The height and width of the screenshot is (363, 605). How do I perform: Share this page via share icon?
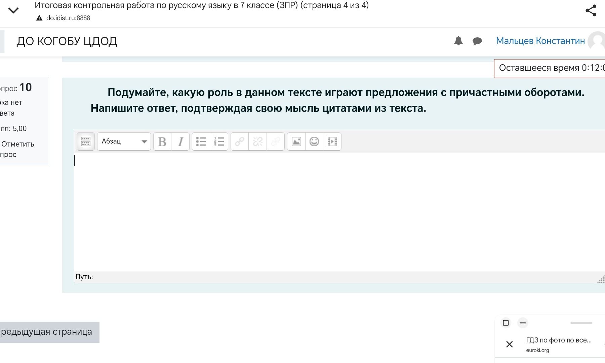591,10
